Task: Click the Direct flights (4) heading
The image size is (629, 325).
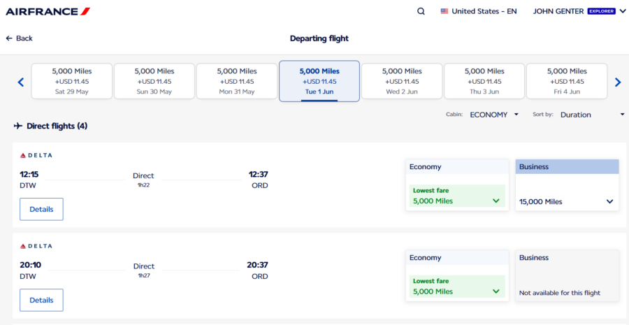Action: click(x=57, y=126)
